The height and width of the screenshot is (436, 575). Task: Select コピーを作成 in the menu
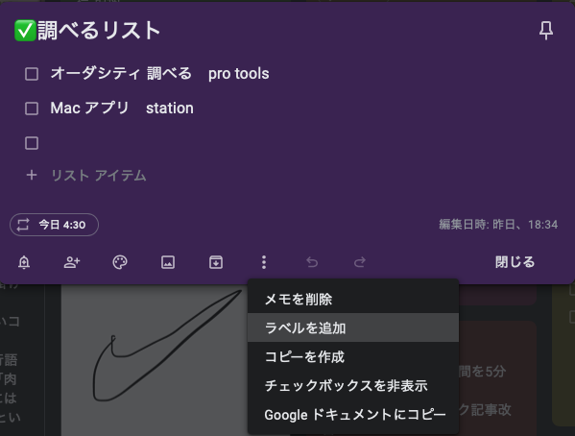click(x=353, y=356)
